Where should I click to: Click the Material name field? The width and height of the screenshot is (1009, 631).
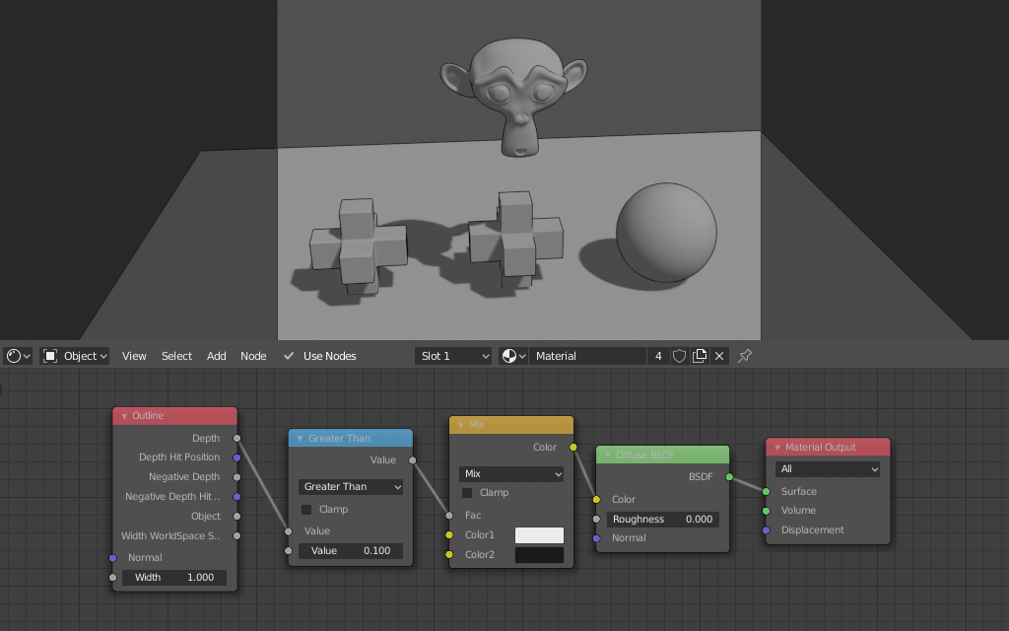point(587,356)
